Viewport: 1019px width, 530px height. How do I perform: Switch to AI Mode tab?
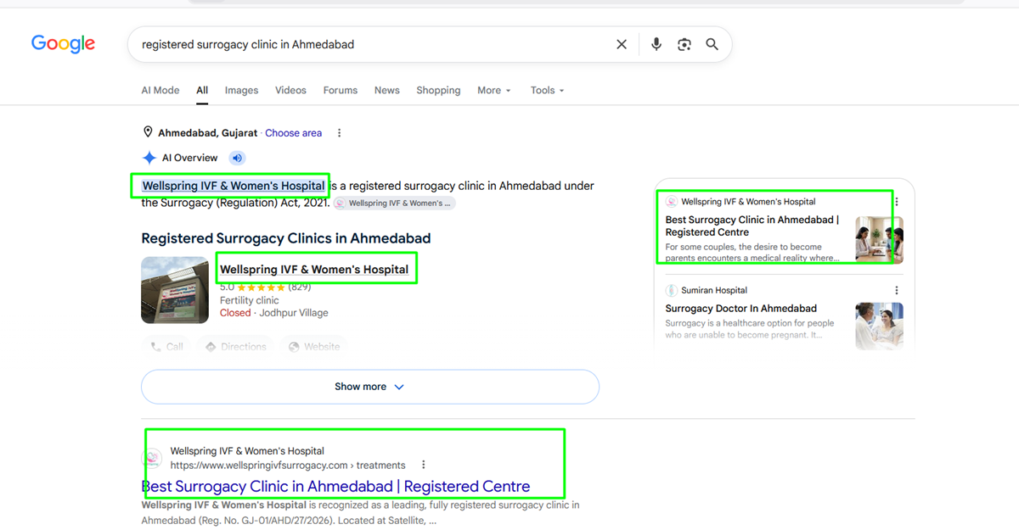pos(160,91)
